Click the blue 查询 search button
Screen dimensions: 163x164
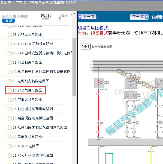[8, 20]
